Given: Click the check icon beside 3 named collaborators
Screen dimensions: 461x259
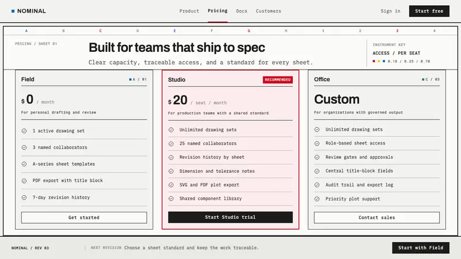Looking at the screenshot, I should point(24,147).
